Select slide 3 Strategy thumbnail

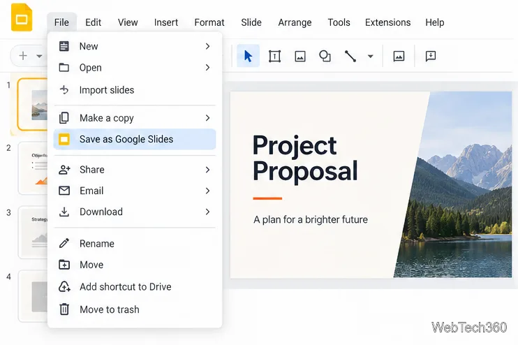click(33, 233)
